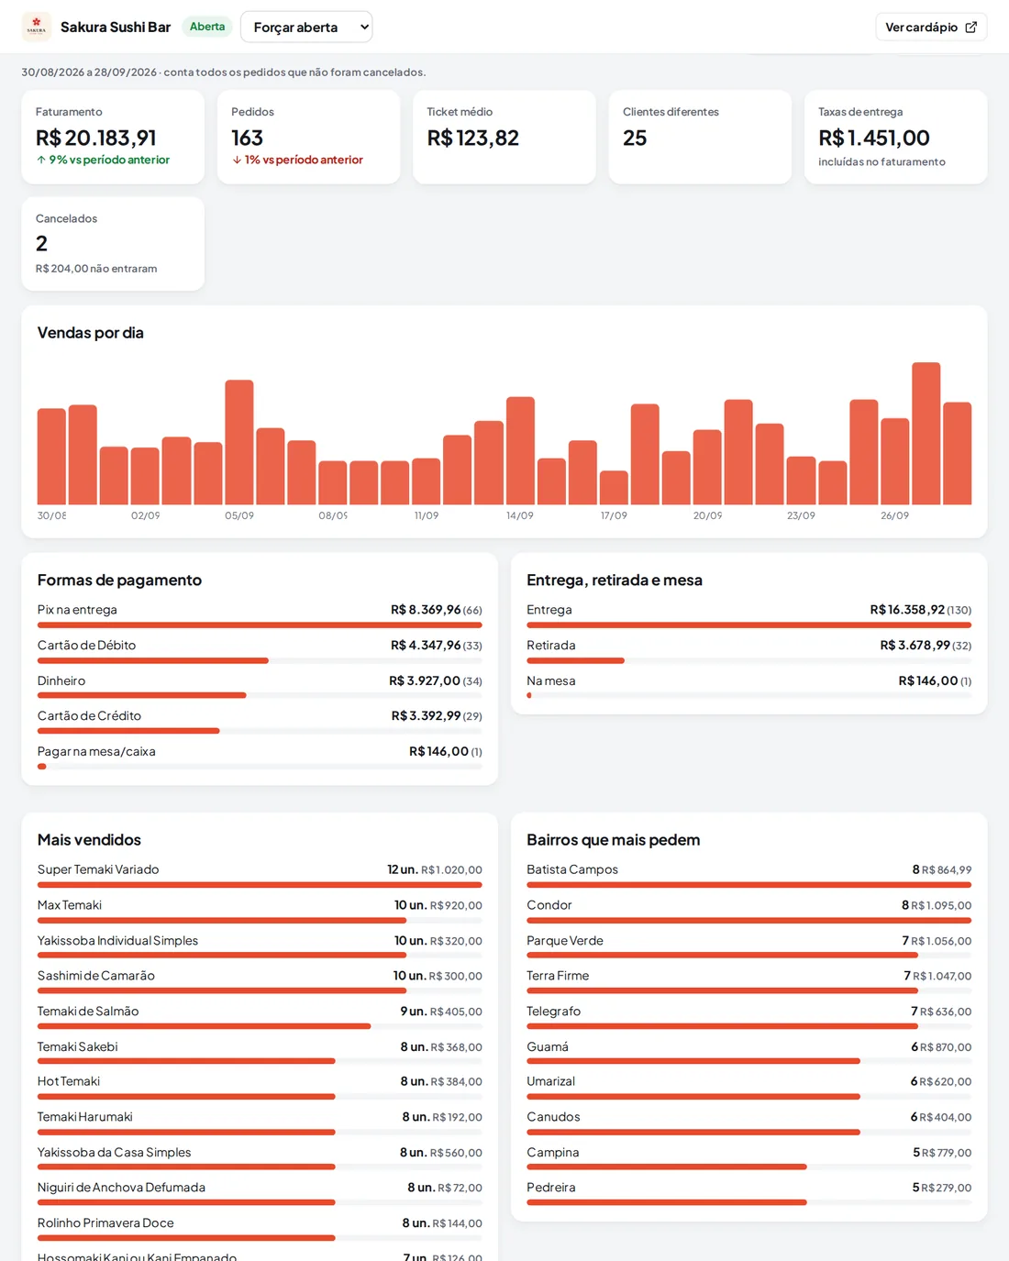Click the "Dinheiro" payment row label
Viewport: 1009px width, 1261px height.
click(61, 680)
